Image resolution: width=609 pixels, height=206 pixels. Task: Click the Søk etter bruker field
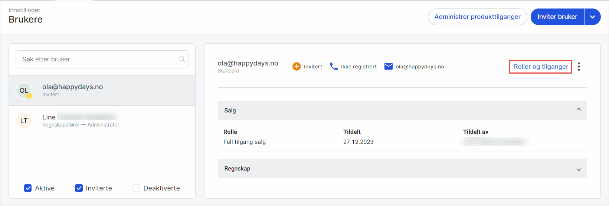click(x=96, y=59)
